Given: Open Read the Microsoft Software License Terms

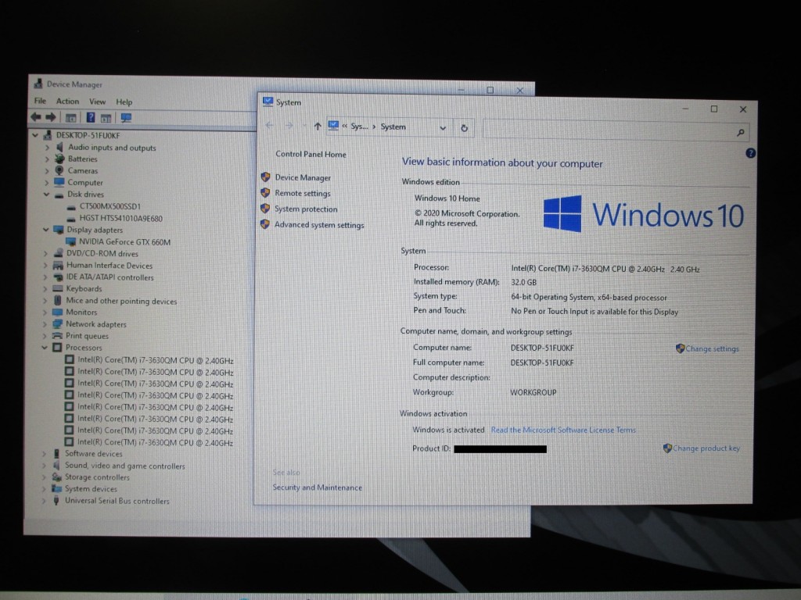Looking at the screenshot, I should [x=563, y=430].
